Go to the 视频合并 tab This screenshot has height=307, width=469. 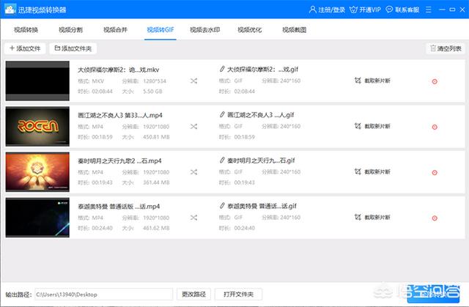tap(116, 30)
